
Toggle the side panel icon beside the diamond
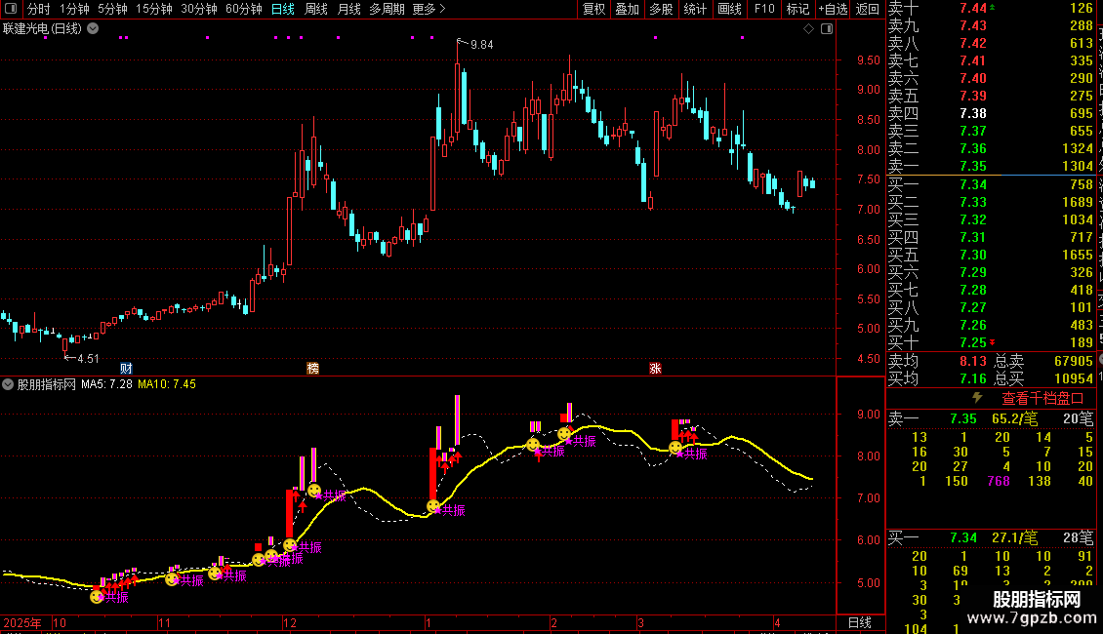point(826,29)
